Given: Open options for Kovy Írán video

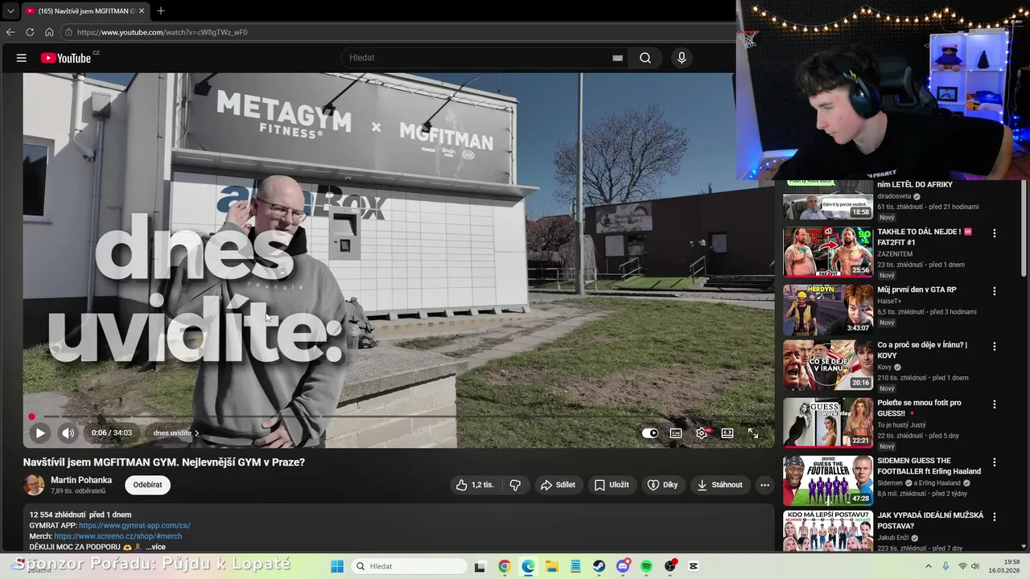Looking at the screenshot, I should coord(995,347).
